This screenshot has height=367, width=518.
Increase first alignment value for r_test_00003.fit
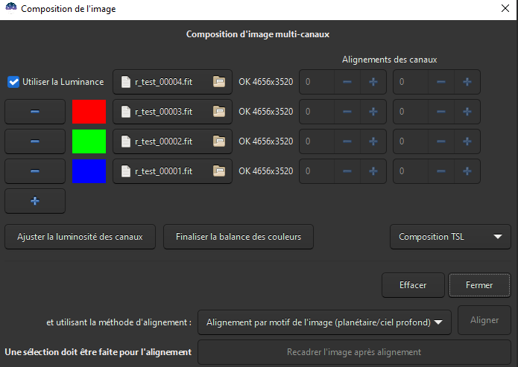click(x=373, y=112)
